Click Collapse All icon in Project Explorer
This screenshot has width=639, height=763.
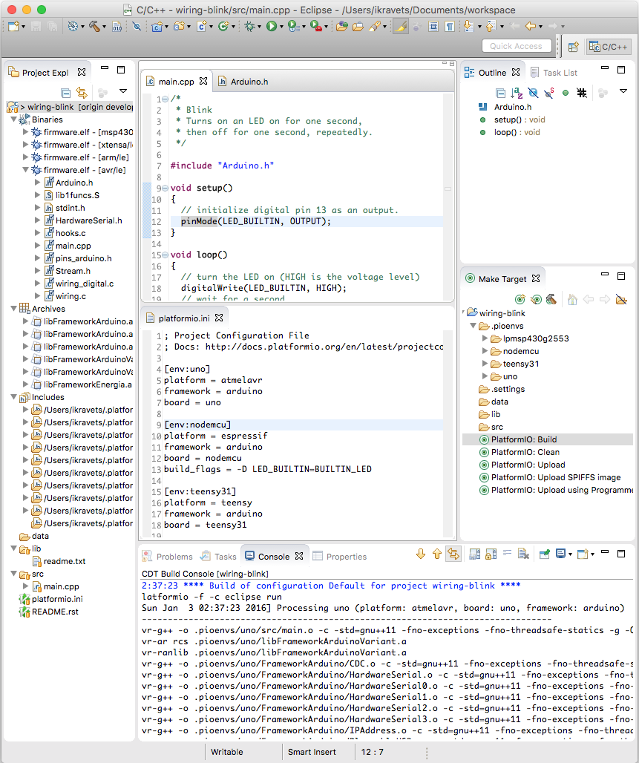[66, 93]
